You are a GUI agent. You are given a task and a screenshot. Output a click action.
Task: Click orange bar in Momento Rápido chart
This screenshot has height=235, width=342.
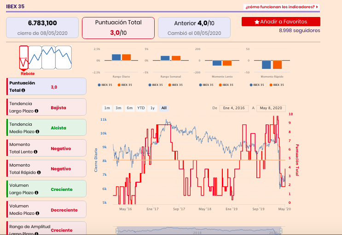[277, 65]
